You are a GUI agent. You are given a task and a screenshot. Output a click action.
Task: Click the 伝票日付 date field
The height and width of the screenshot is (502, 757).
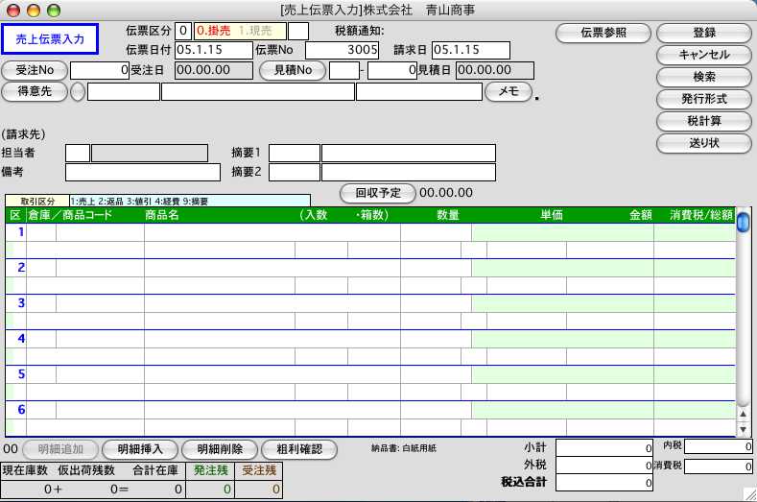pyautogui.click(x=213, y=50)
